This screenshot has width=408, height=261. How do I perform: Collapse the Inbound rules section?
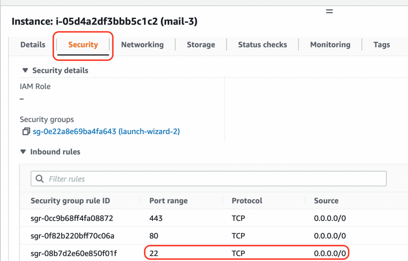[x=23, y=152]
